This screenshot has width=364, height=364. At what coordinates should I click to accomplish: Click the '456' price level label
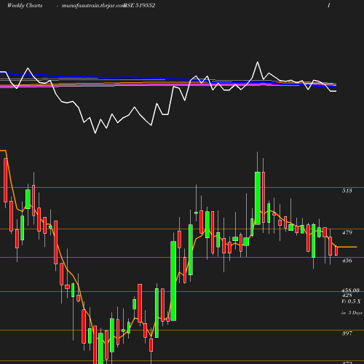tap(347, 261)
